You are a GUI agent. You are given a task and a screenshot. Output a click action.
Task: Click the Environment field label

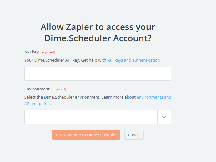click(x=37, y=89)
